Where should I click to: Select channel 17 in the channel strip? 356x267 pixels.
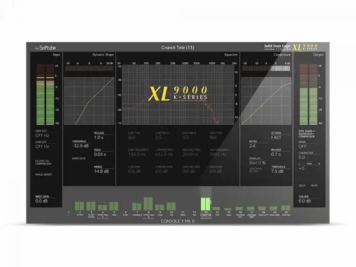pyautogui.click(x=252, y=211)
